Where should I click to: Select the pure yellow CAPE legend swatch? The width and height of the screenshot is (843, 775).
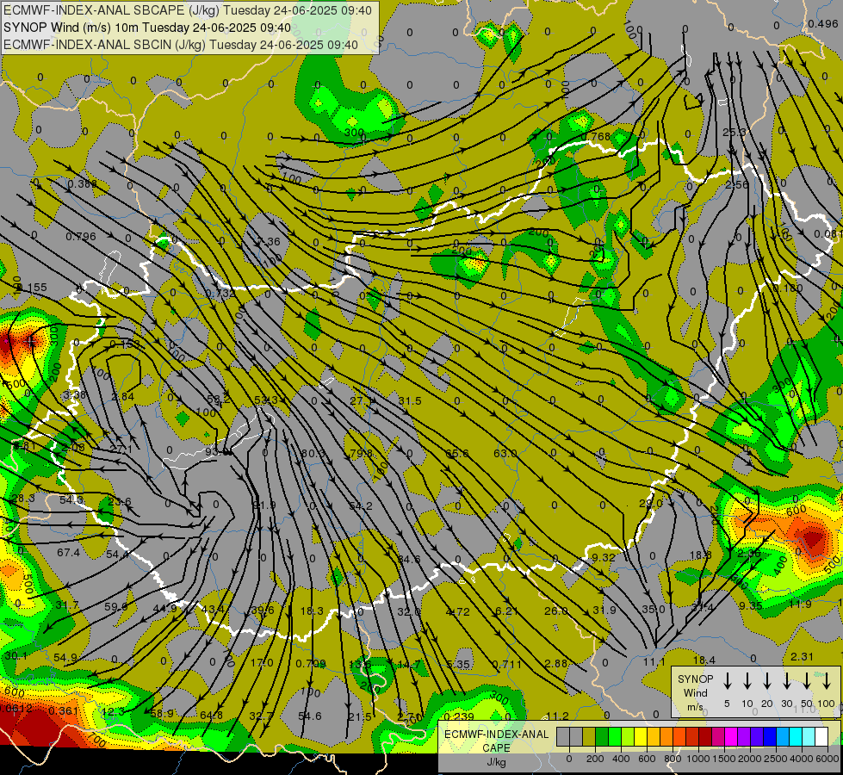pyautogui.click(x=641, y=737)
